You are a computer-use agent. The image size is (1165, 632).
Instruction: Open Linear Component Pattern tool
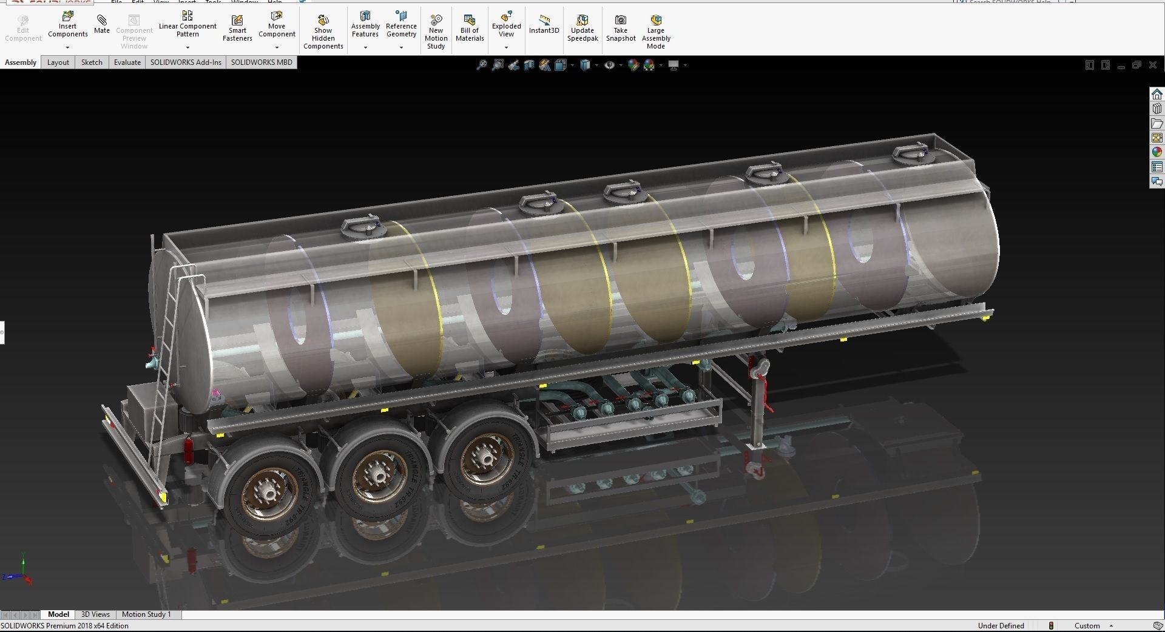(x=187, y=24)
